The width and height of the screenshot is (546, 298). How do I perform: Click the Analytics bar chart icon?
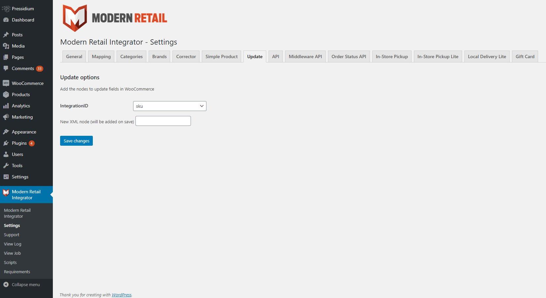6,106
